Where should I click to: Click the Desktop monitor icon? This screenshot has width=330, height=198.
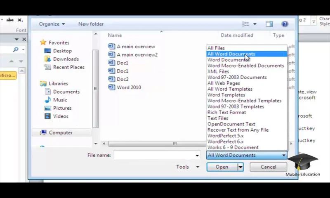[47, 51]
